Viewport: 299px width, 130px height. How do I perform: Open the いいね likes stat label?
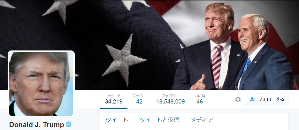200,96
